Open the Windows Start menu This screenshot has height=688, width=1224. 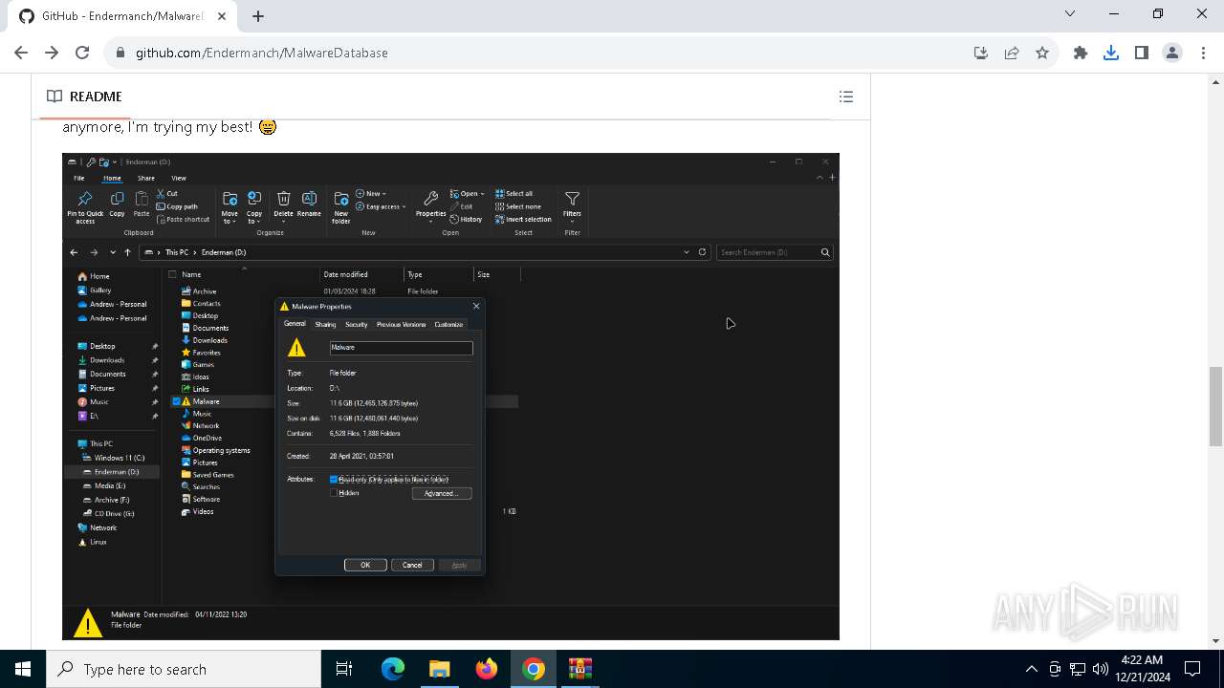click(22, 669)
